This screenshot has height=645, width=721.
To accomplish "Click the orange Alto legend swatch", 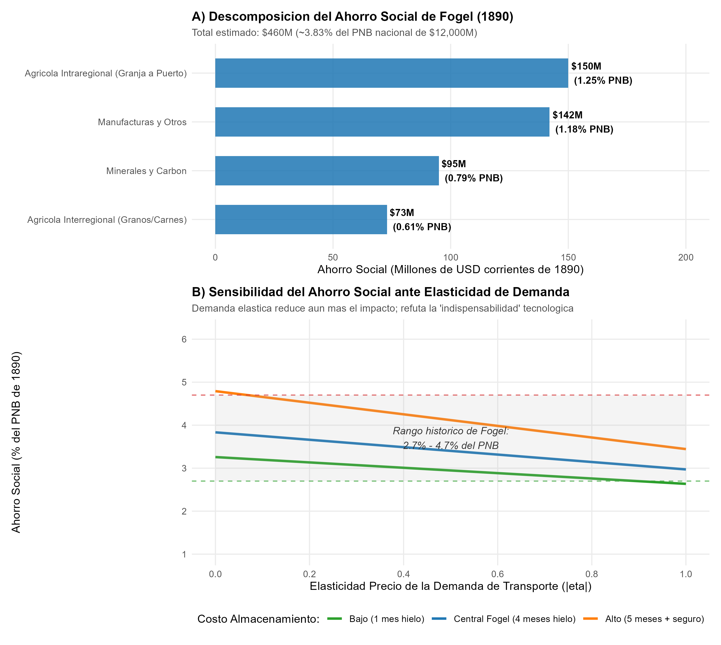I will tap(589, 619).
